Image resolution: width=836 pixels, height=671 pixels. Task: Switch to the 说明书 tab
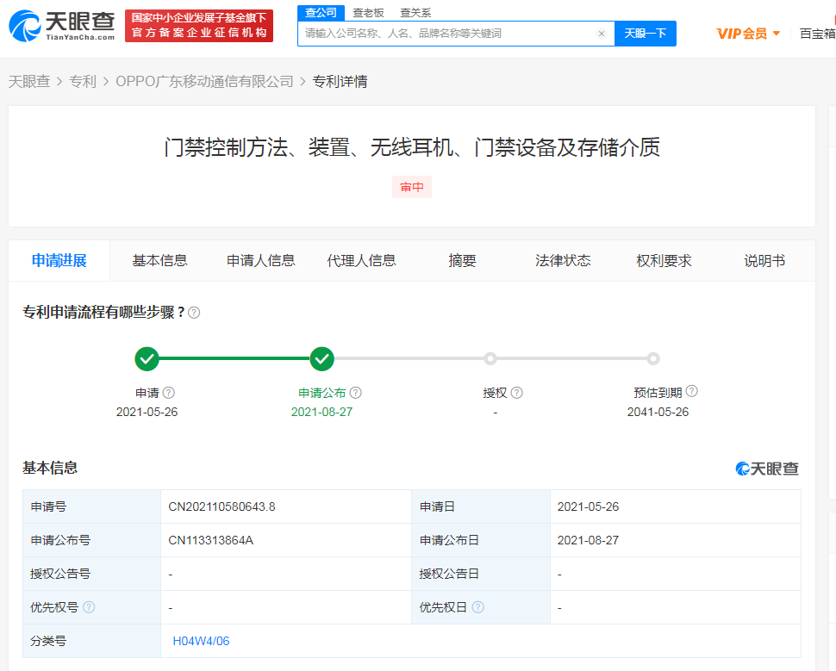click(x=764, y=261)
